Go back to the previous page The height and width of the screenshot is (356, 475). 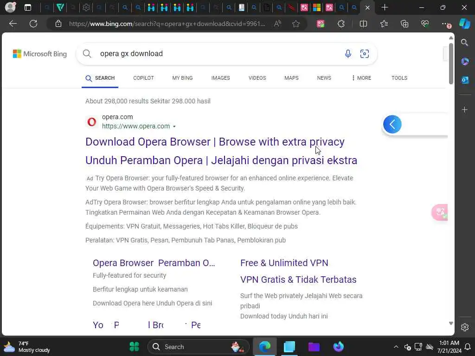[x=13, y=24]
